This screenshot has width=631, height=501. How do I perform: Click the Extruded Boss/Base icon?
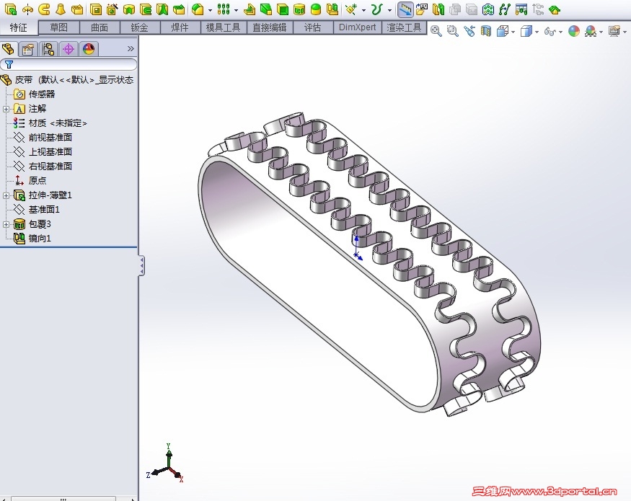coord(11,9)
